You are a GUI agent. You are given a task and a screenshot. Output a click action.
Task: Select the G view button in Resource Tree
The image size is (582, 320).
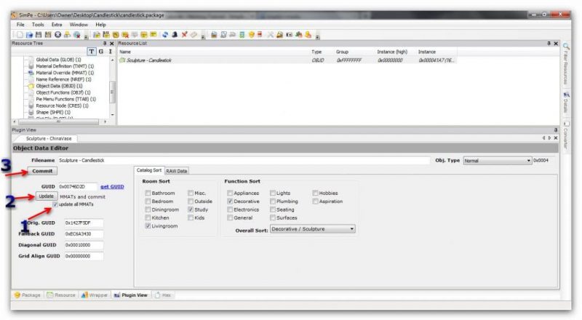coord(100,52)
